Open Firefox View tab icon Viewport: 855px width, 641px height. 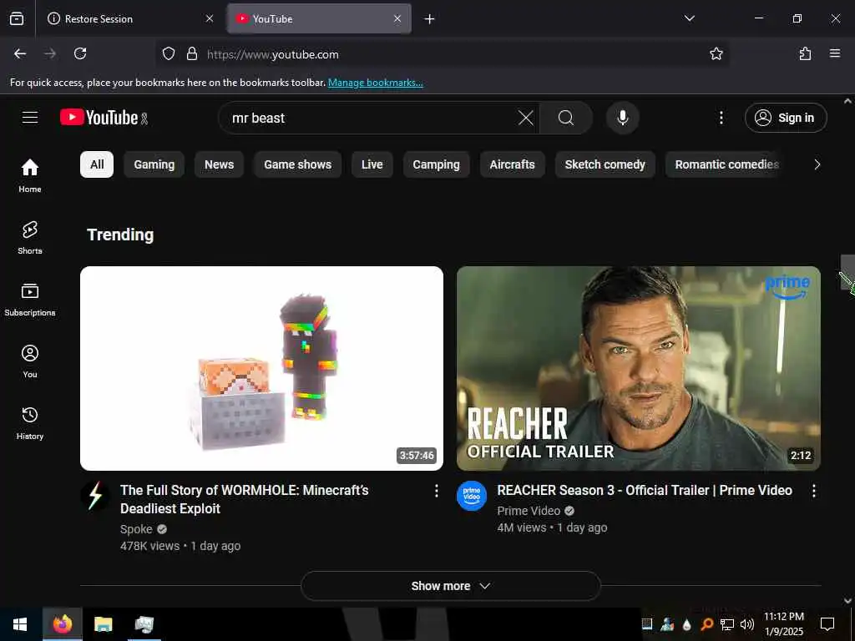[x=17, y=18]
